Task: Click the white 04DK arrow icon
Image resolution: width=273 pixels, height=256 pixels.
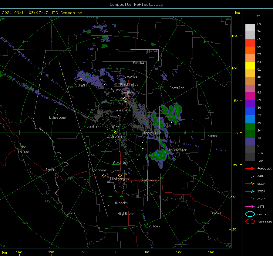Action: click(x=250, y=176)
